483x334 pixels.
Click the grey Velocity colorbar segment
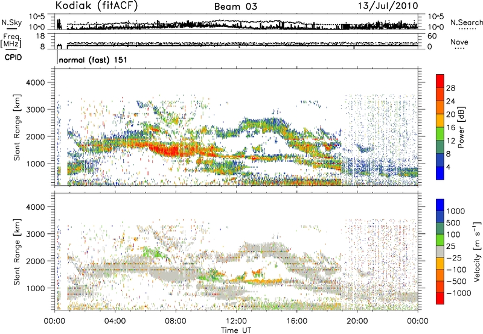click(x=440, y=251)
